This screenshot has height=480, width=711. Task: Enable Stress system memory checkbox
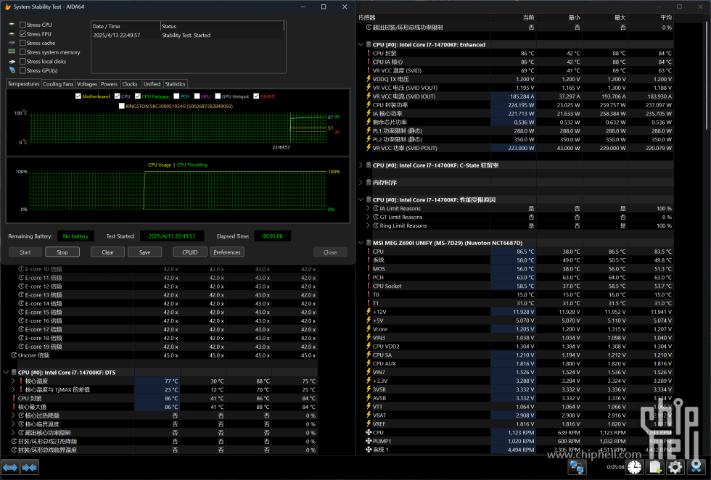(x=22, y=52)
